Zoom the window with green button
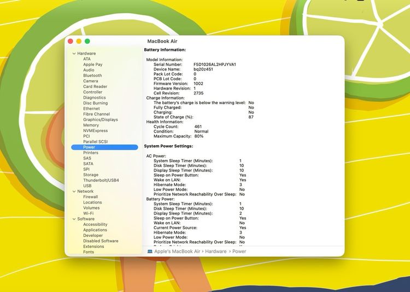This screenshot has width=410, height=292. point(87,41)
